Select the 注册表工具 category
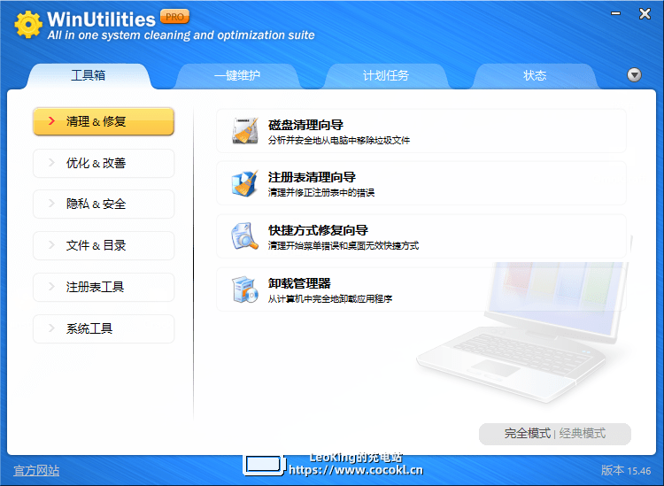This screenshot has width=664, height=486. pyautogui.click(x=104, y=287)
